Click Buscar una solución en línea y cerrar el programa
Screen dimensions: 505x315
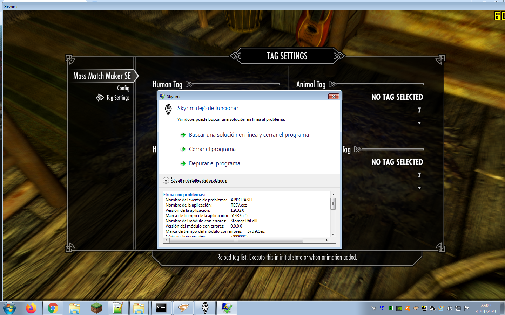point(249,135)
